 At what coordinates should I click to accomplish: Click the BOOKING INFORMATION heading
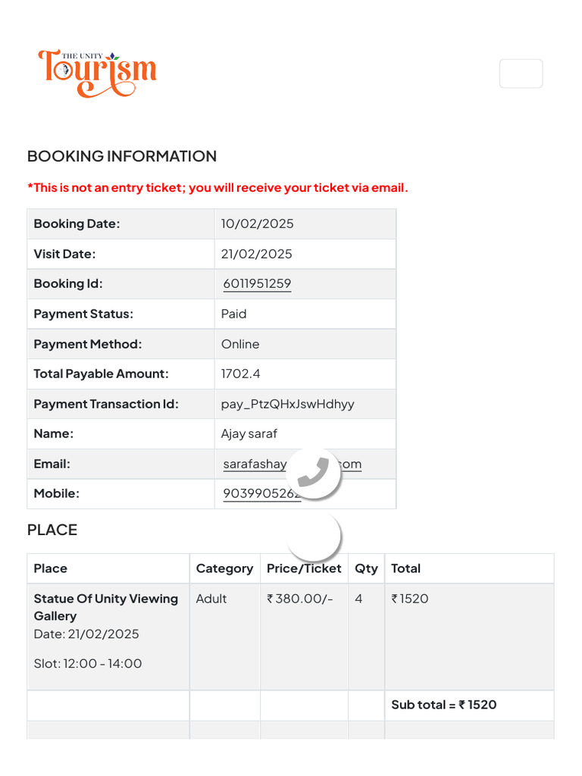(122, 156)
